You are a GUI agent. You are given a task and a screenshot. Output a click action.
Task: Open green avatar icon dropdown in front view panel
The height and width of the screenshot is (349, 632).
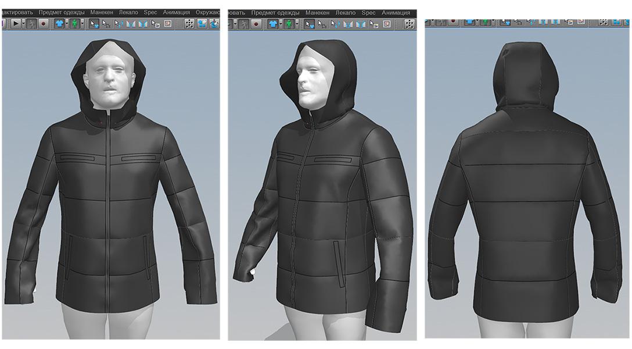click(82, 23)
